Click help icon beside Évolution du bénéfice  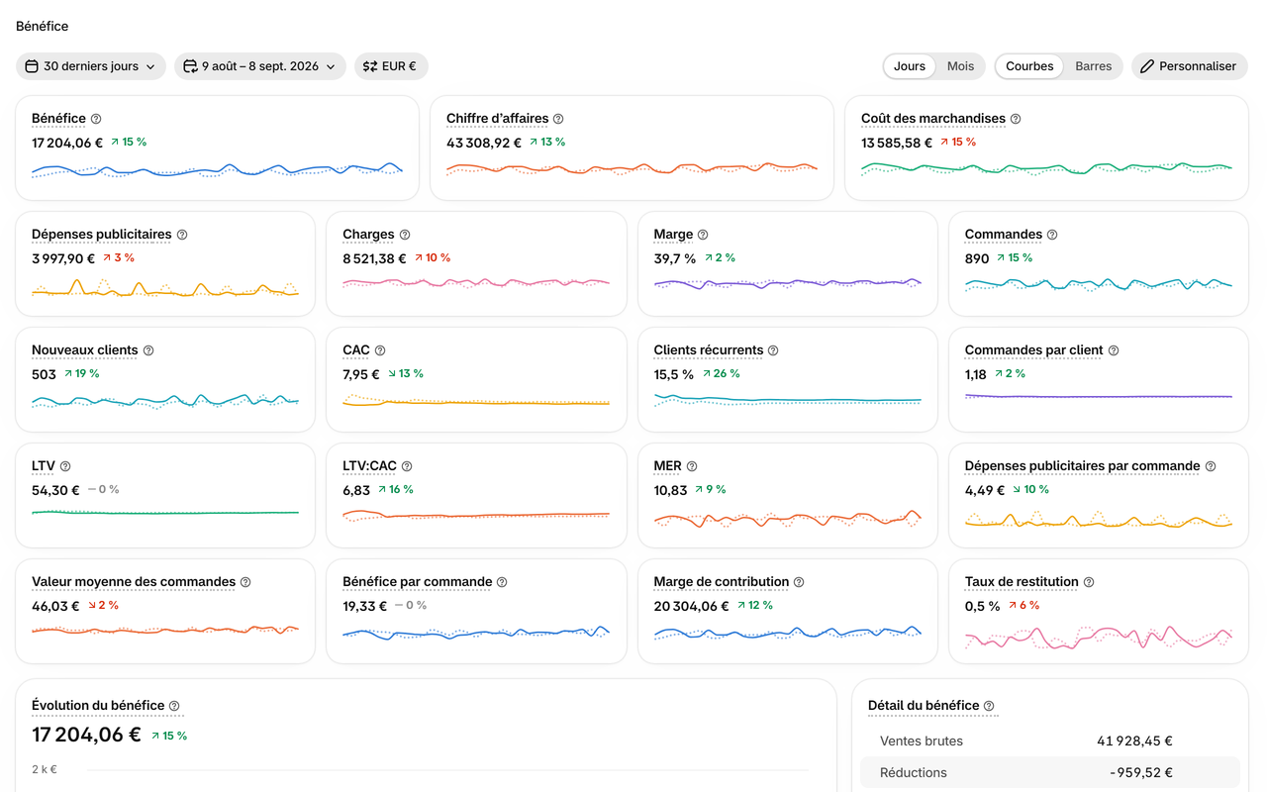click(174, 706)
